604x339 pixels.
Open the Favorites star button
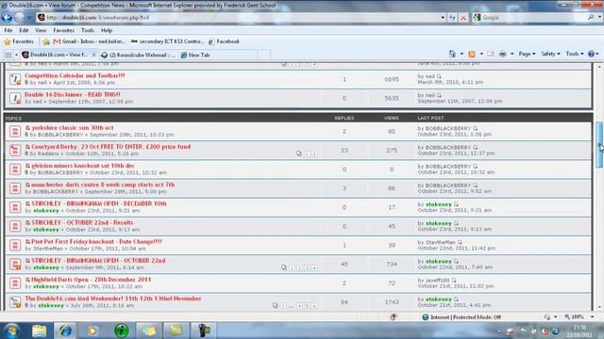(19, 41)
